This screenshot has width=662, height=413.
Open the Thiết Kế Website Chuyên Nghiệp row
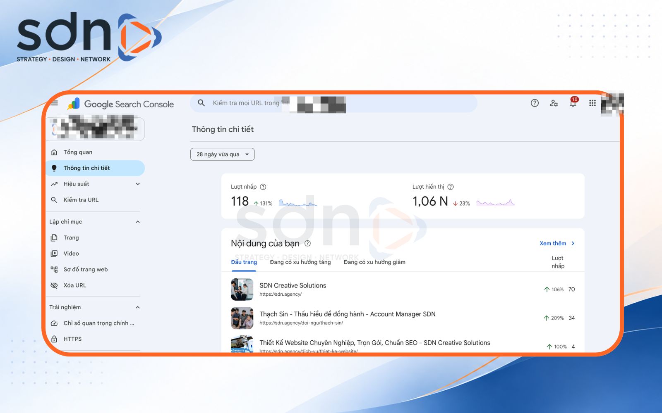(403, 345)
